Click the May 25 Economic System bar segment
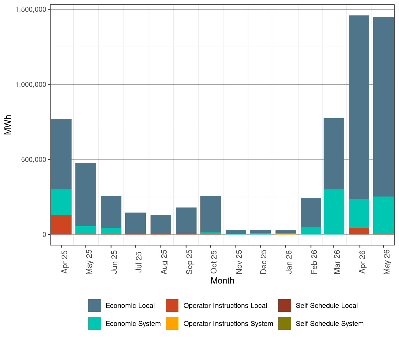Viewport: 399px width, 339px height. coord(86,230)
